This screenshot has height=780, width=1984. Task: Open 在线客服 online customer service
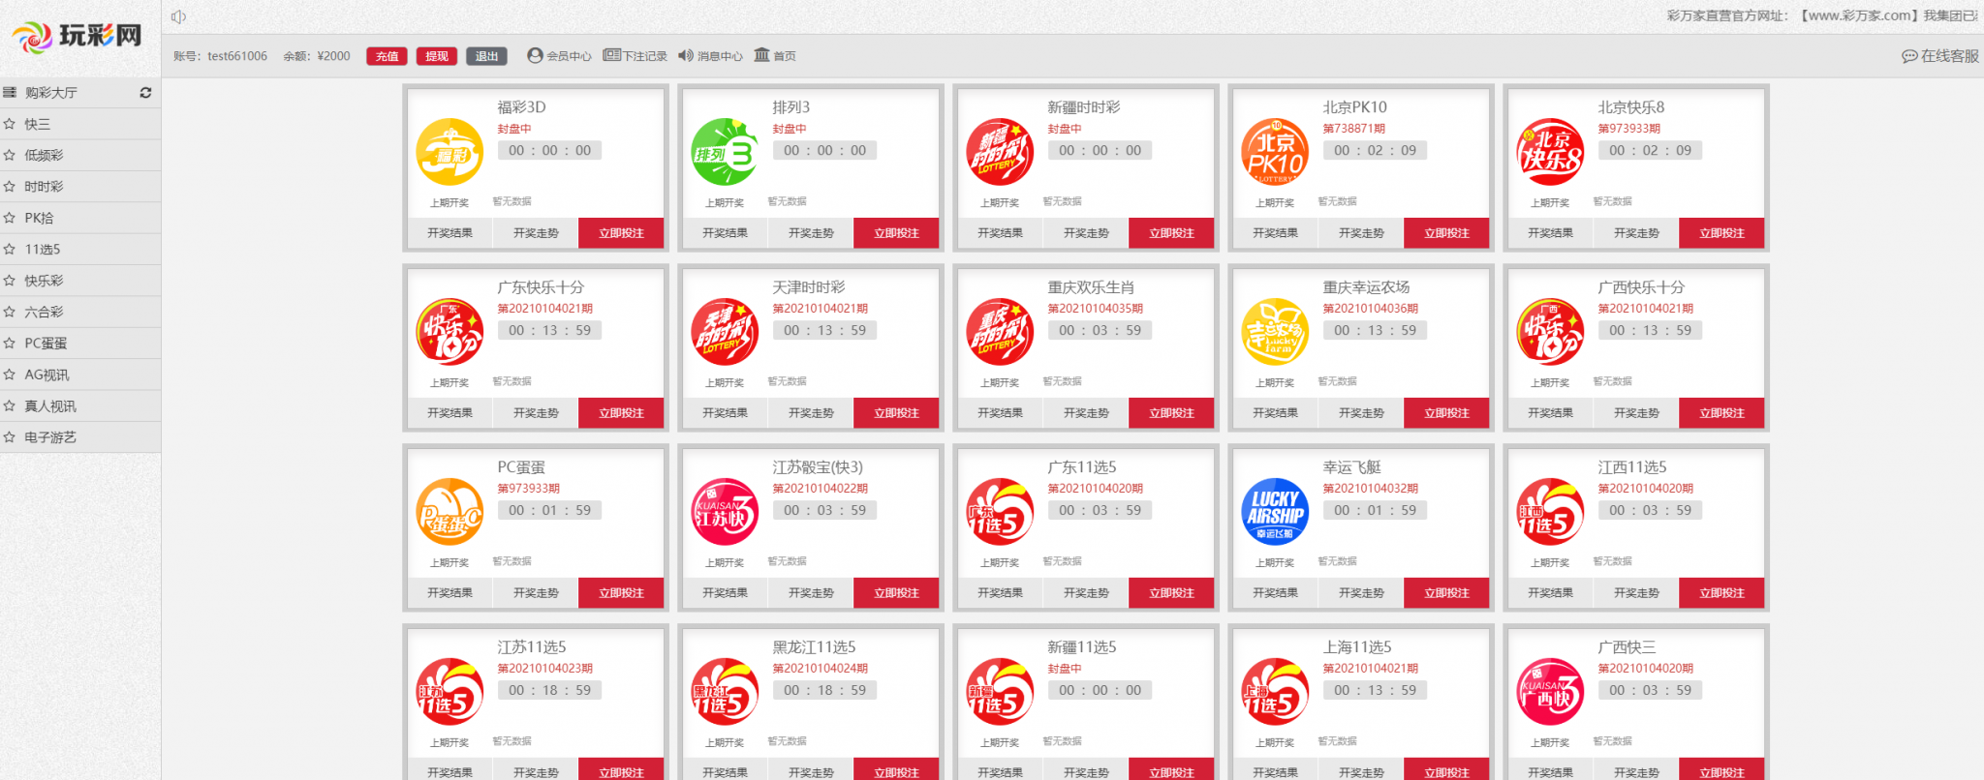coord(1940,56)
